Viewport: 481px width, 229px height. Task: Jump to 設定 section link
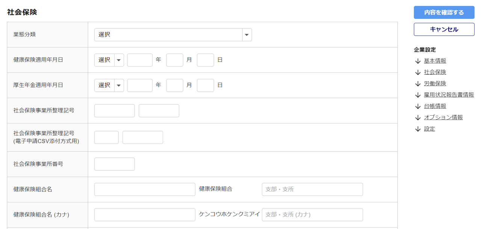430,129
